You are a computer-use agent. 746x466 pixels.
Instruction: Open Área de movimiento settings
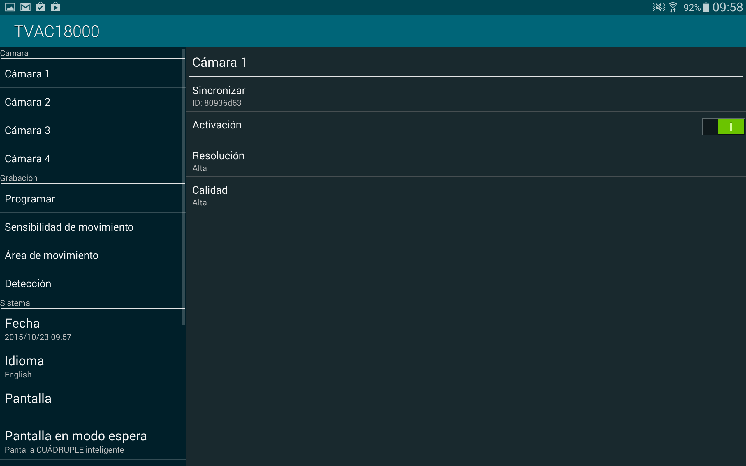pos(93,255)
